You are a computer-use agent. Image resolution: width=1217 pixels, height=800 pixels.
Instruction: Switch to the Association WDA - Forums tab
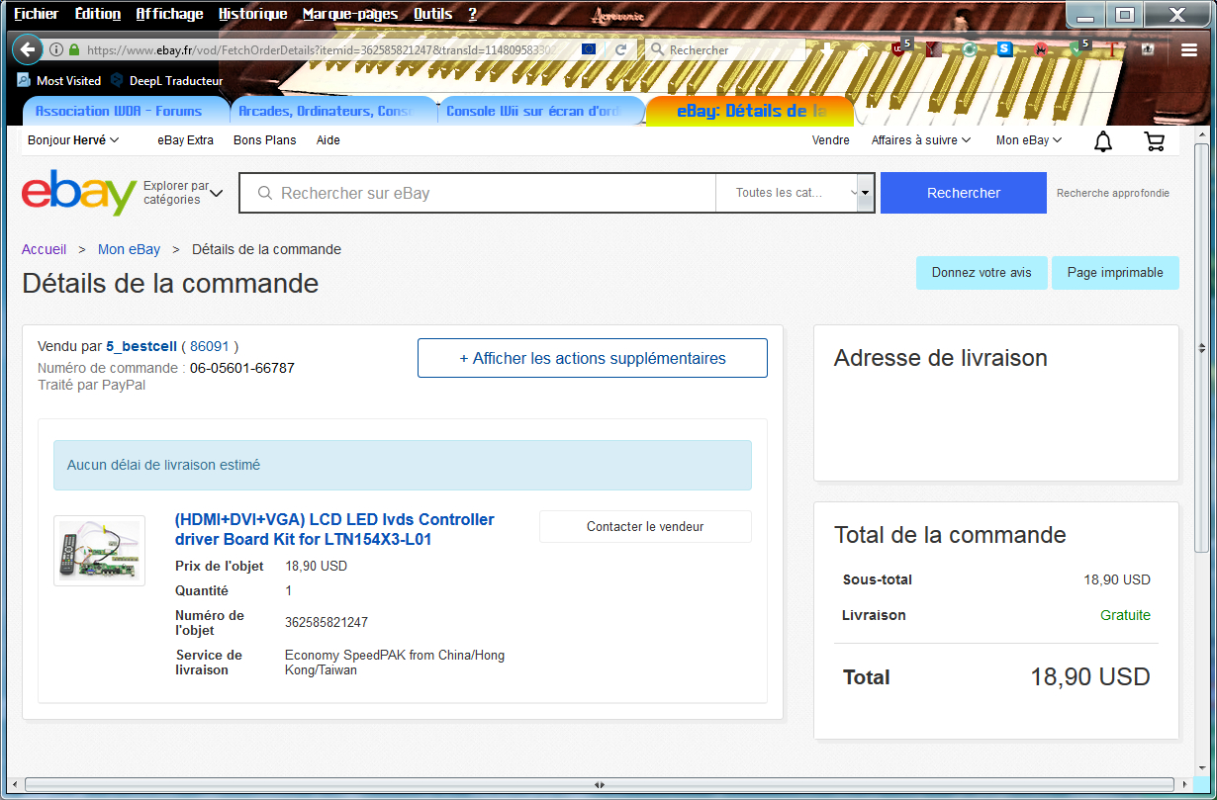click(125, 111)
